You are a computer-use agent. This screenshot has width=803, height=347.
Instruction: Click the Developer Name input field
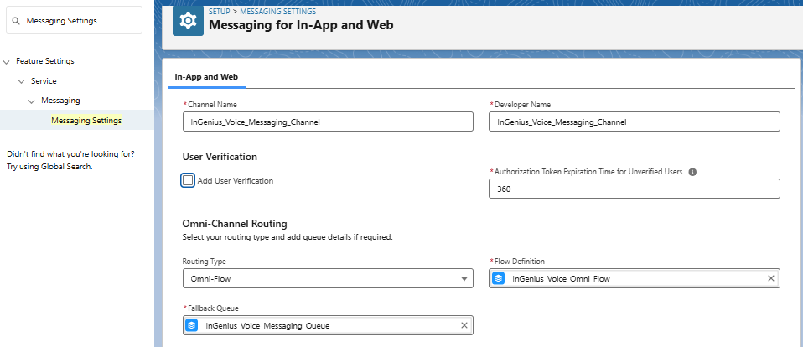pyautogui.click(x=634, y=122)
